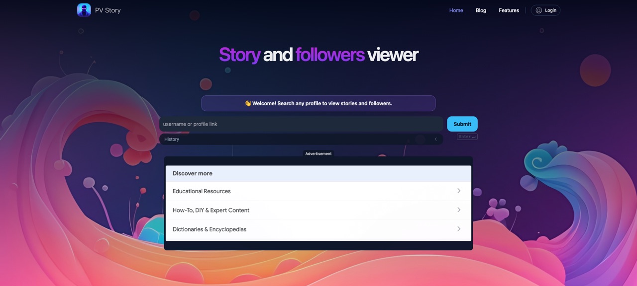Go to the Home page
The width and height of the screenshot is (637, 286).
coord(456,10)
